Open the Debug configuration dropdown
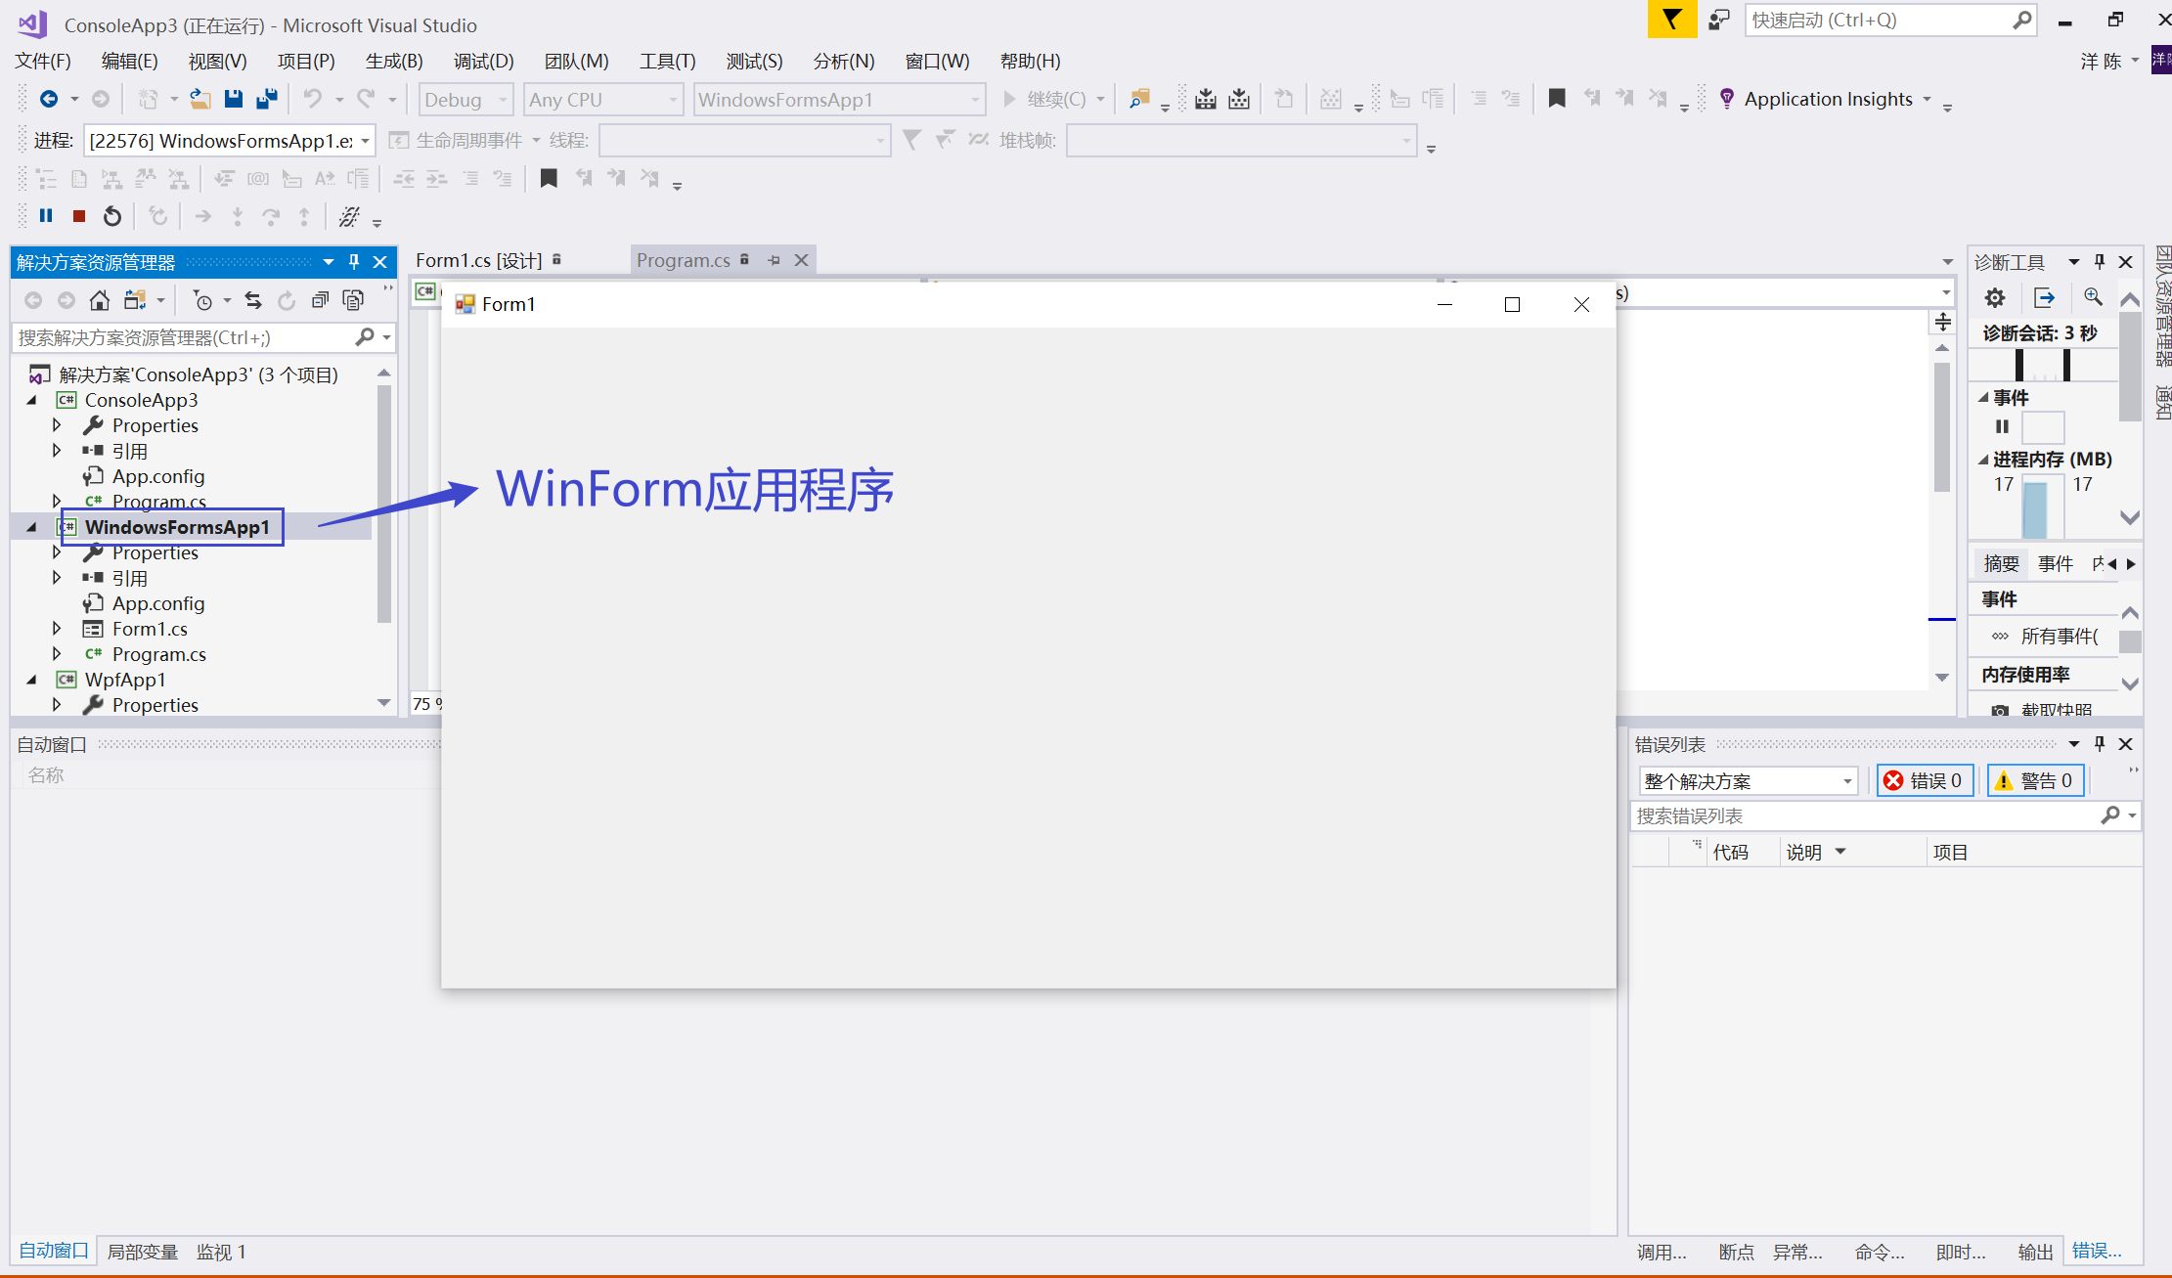Screen dimensions: 2172x1278 (x=465, y=100)
